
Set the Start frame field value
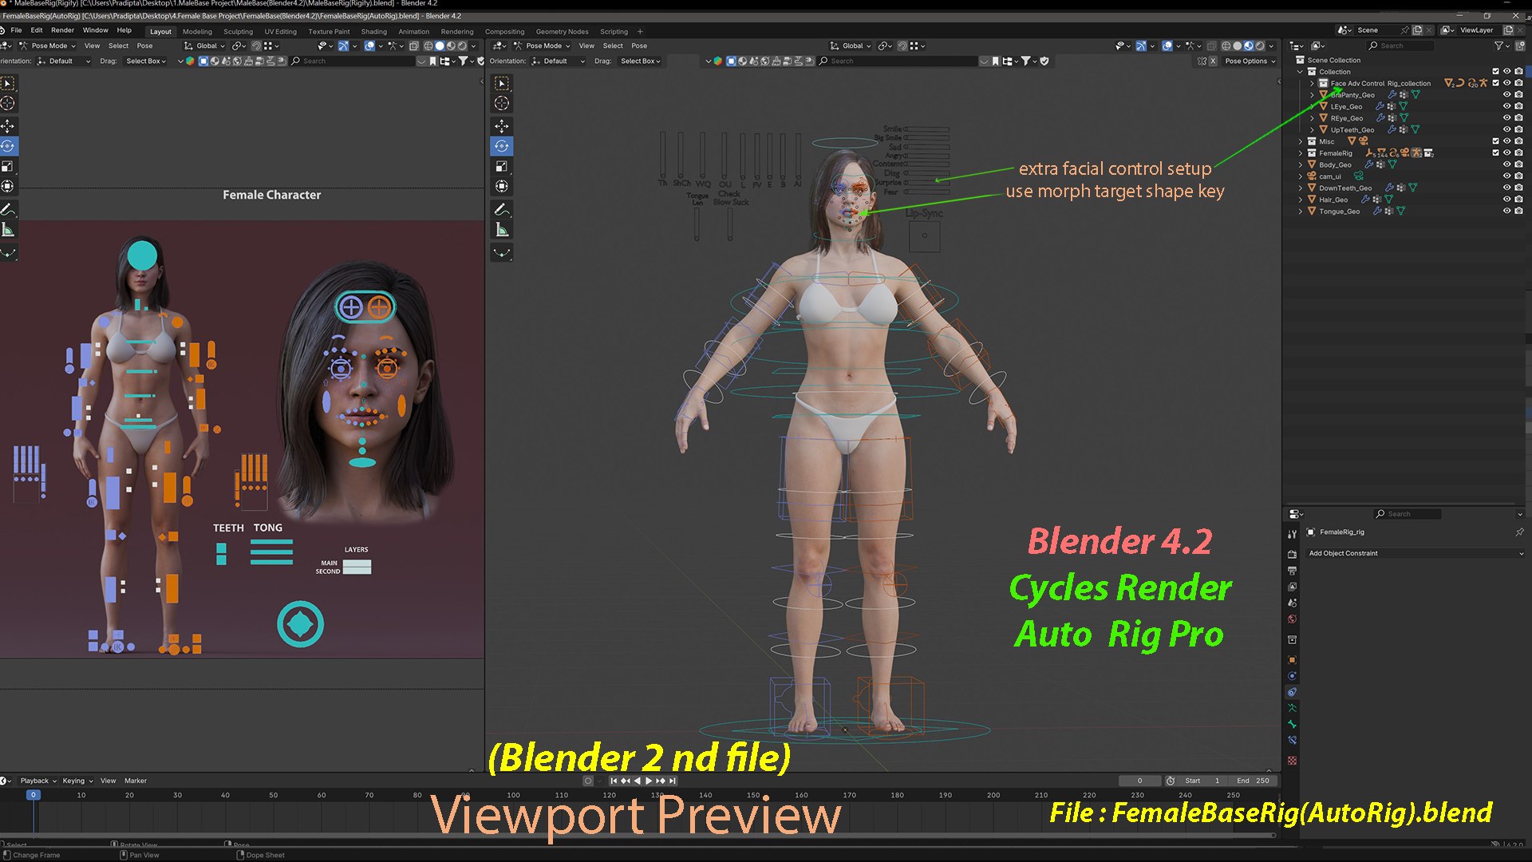(1202, 781)
